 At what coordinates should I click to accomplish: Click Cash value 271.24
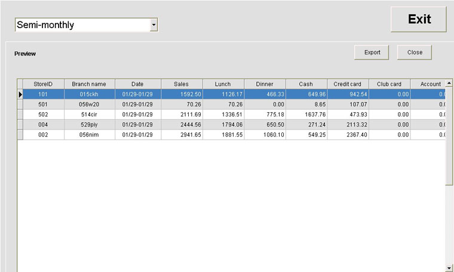(x=306, y=125)
